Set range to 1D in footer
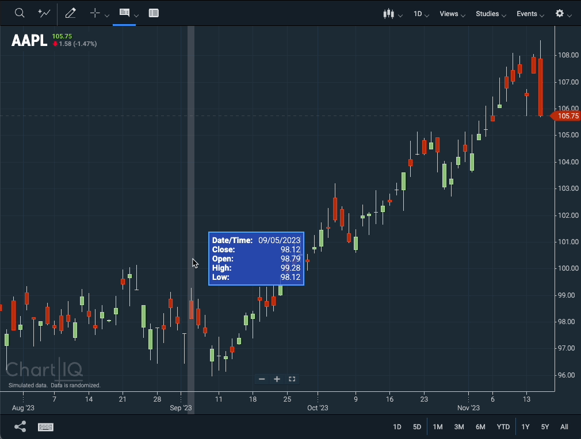581x439 pixels. pyautogui.click(x=397, y=427)
